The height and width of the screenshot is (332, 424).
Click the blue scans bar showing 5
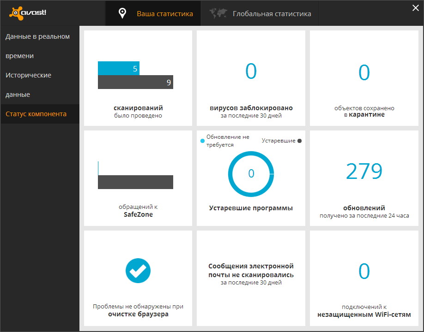[x=118, y=68]
